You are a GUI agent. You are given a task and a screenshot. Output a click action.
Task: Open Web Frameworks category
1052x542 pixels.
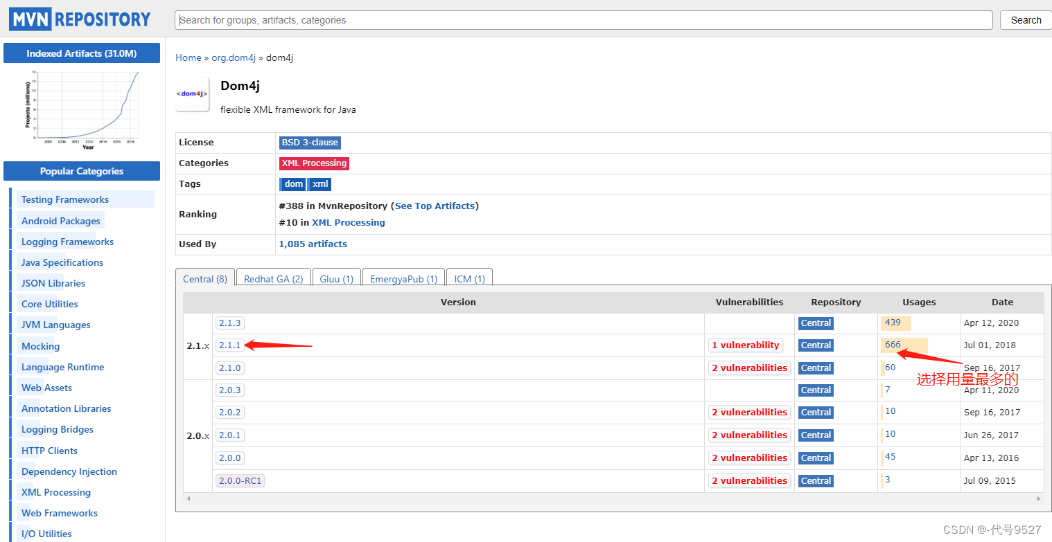click(x=60, y=514)
